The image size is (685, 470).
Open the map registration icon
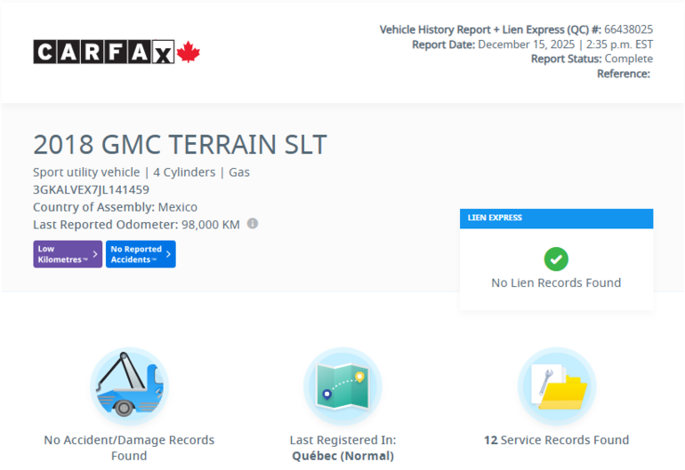point(342,386)
